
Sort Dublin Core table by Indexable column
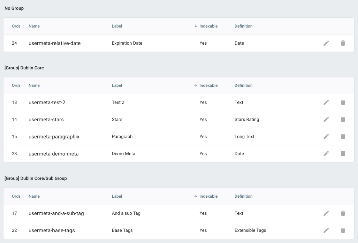[208, 85]
